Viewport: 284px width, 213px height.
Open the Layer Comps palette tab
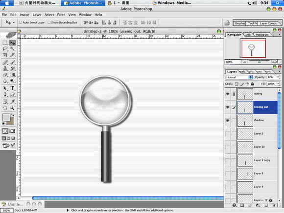coord(268,24)
